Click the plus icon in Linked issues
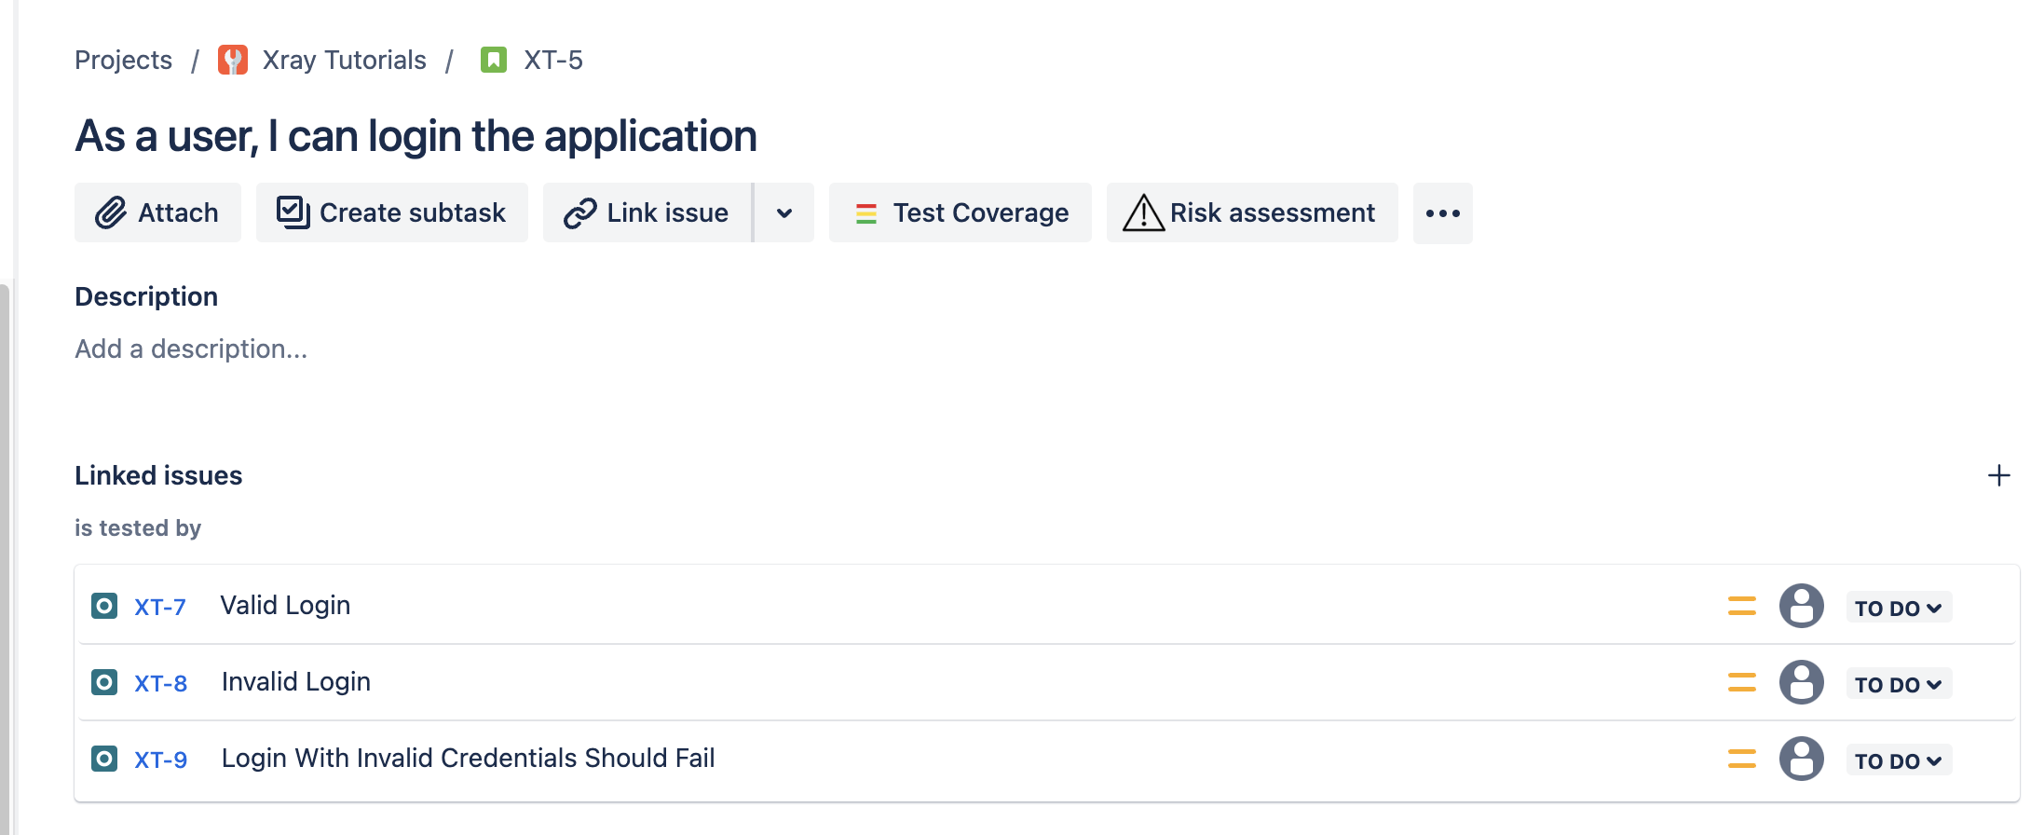The image size is (2044, 835). 1998,475
